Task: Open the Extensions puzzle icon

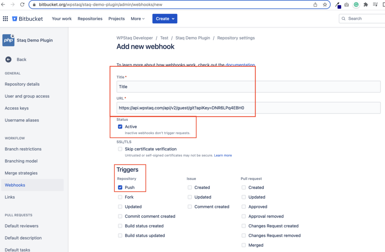Action: click(x=365, y=5)
